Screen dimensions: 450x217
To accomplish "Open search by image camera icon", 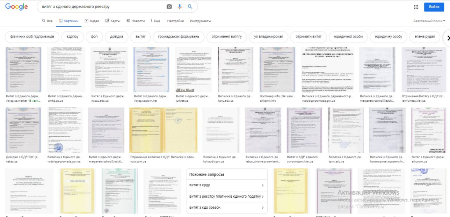I will coord(169,7).
